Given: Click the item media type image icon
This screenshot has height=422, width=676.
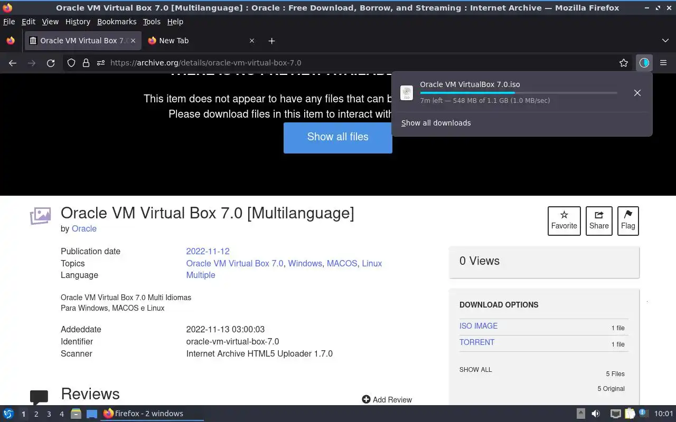Looking at the screenshot, I should [40, 216].
